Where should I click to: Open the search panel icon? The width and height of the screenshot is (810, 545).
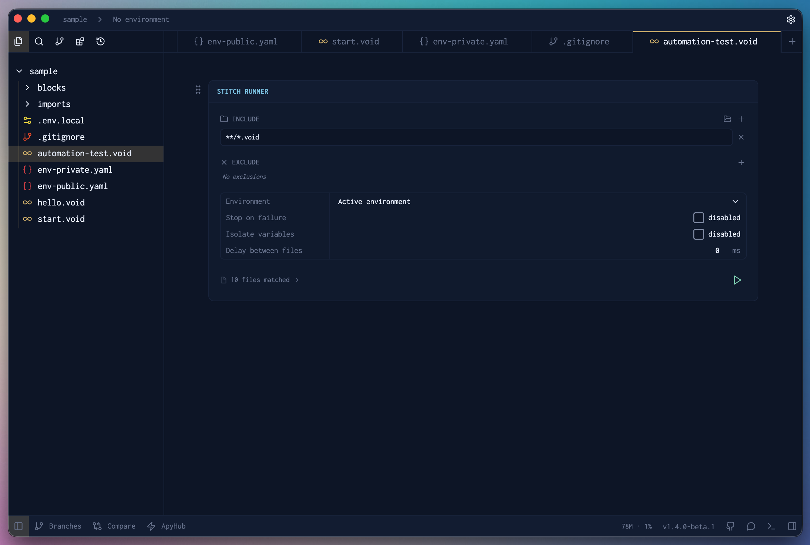click(x=39, y=42)
